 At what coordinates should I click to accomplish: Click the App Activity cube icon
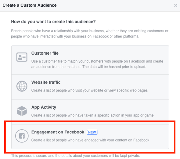tap(22, 111)
